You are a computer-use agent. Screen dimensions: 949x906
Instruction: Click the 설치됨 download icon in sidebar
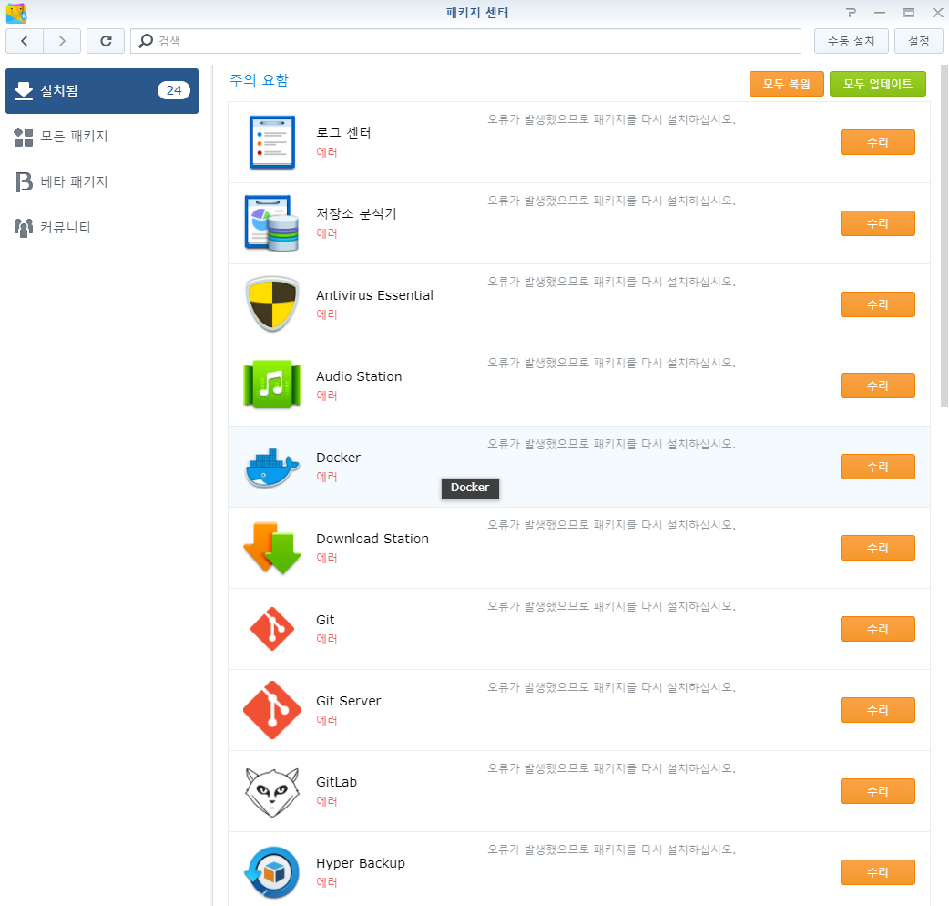click(x=24, y=91)
